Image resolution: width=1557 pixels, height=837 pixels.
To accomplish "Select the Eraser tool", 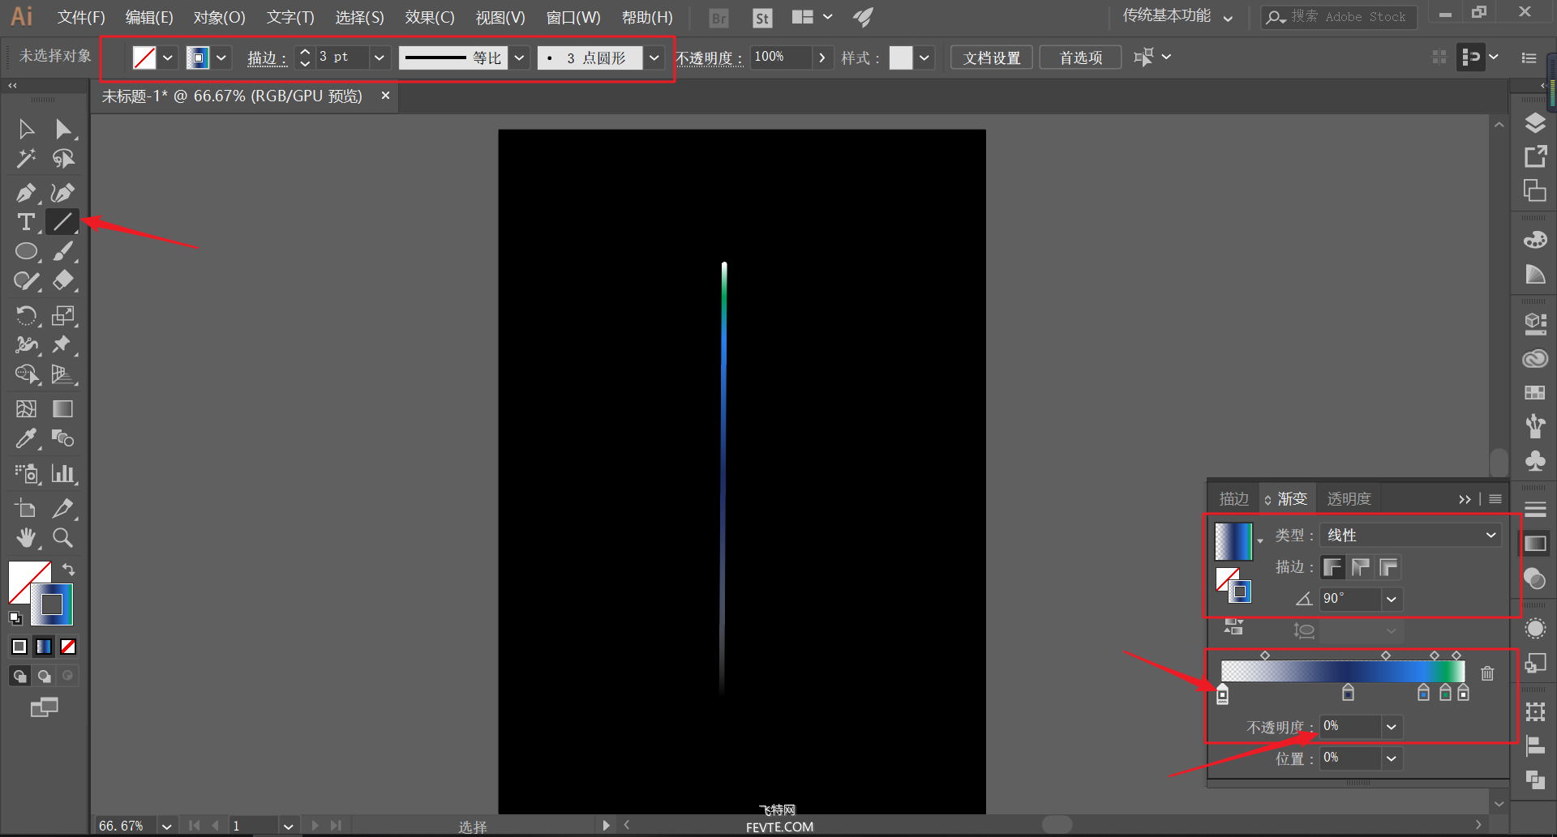I will [x=63, y=280].
